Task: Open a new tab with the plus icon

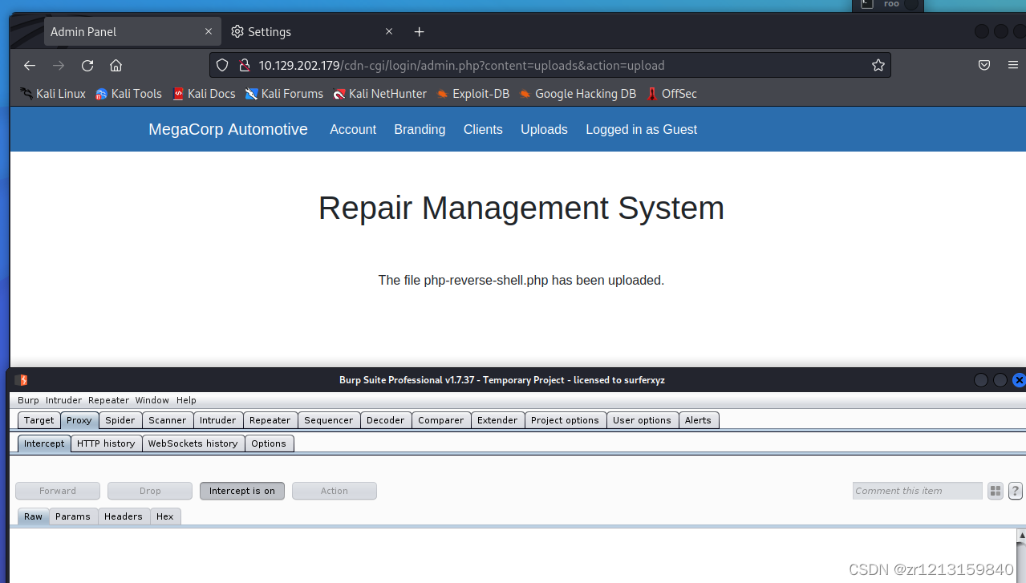Action: (x=419, y=32)
